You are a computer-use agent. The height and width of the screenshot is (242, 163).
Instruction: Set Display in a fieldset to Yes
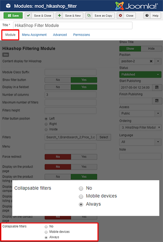tap(84, 87)
